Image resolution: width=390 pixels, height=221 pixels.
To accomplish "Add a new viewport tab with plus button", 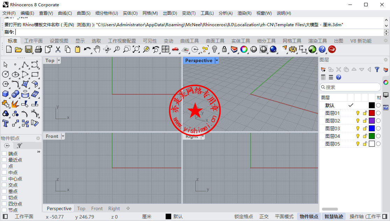I will coord(128,208).
